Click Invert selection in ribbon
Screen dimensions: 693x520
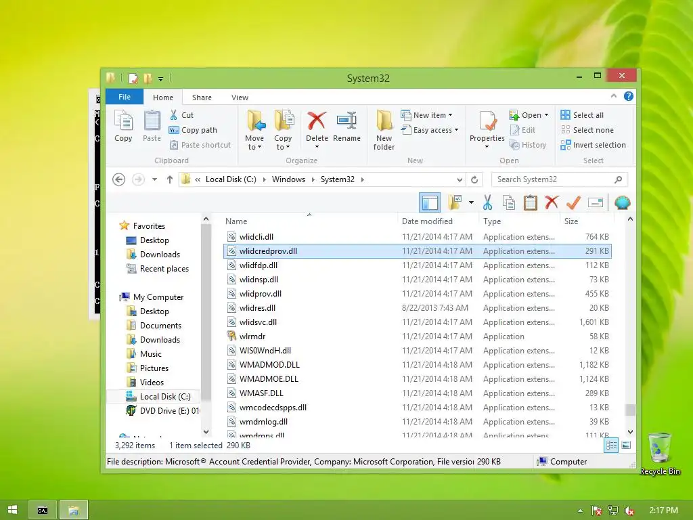coord(593,145)
